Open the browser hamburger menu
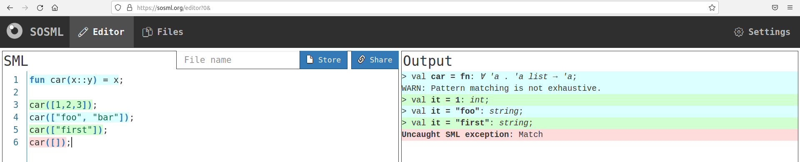 tap(790, 7)
